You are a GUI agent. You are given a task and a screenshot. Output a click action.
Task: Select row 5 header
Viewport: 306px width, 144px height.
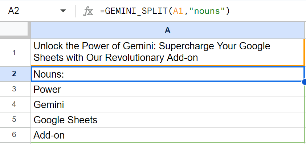tap(14, 120)
